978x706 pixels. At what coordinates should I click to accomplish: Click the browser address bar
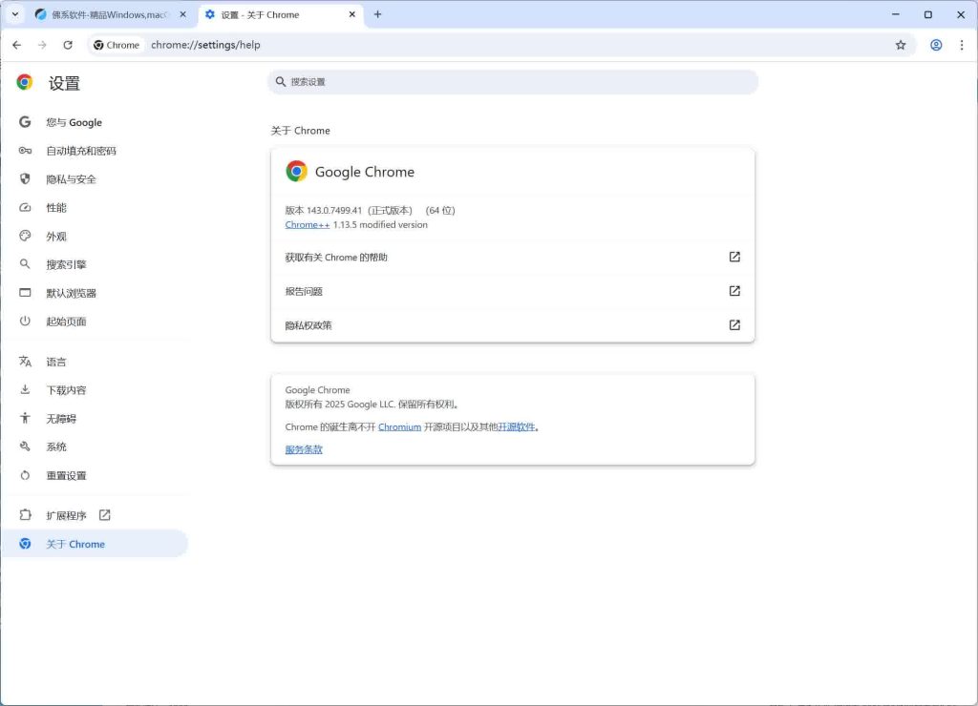287,45
